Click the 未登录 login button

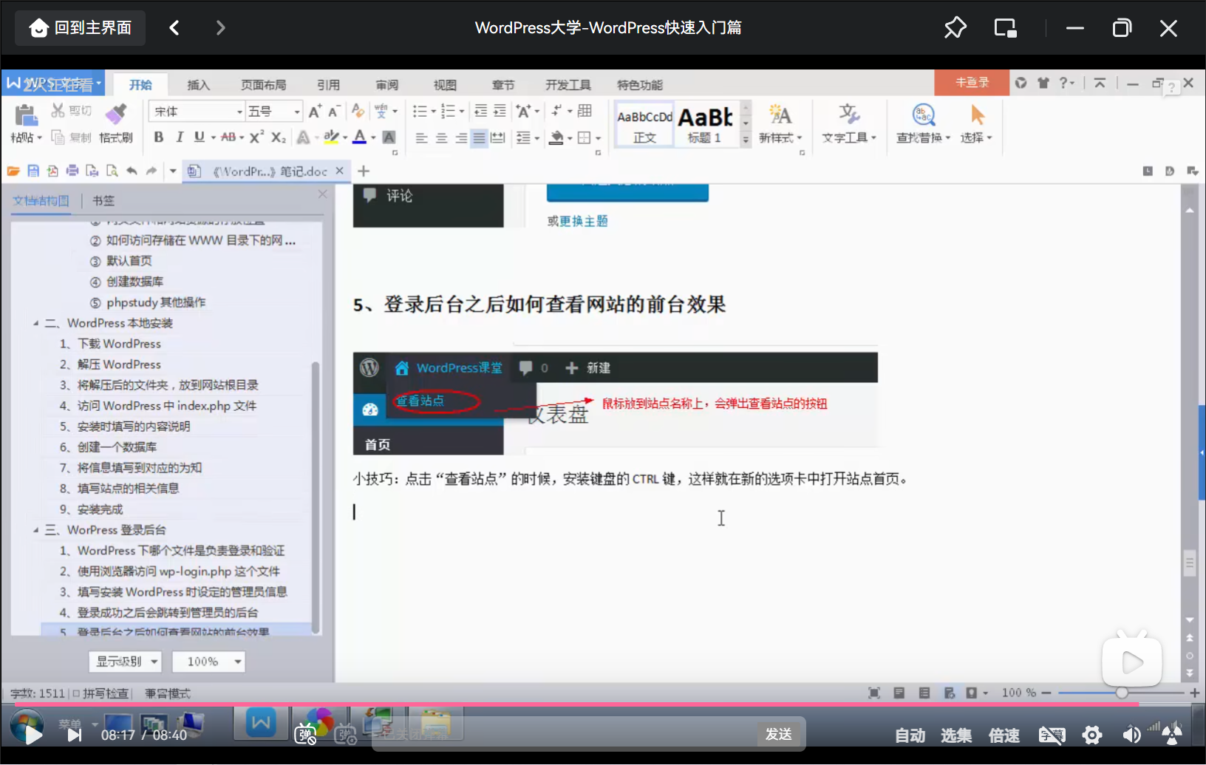(x=972, y=82)
